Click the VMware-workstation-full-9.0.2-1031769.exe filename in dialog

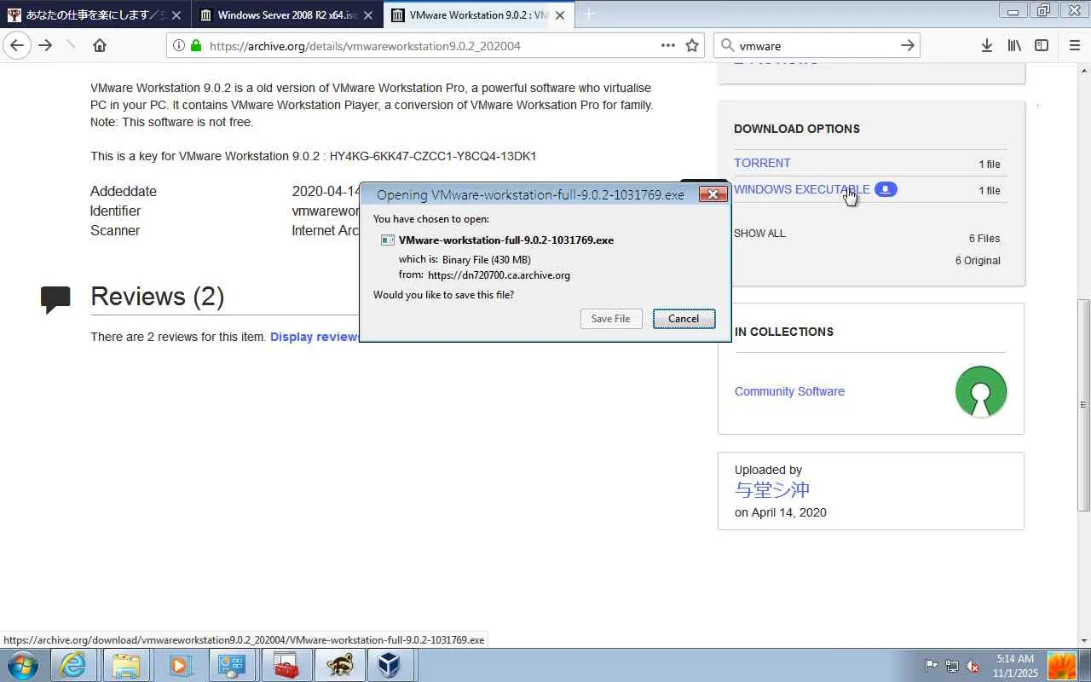pyautogui.click(x=506, y=240)
